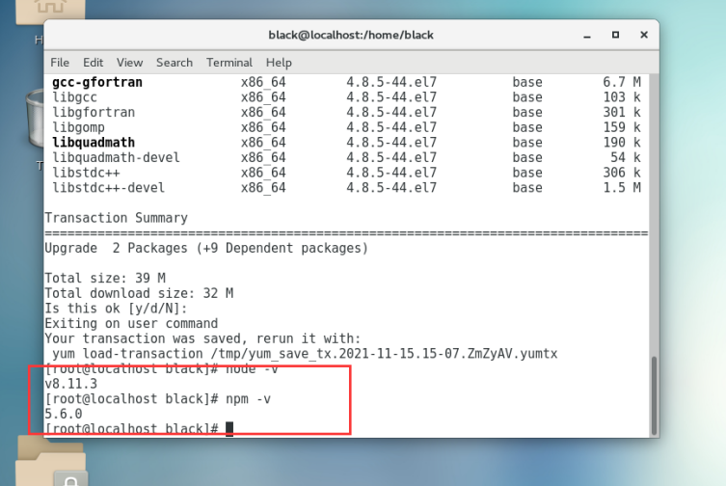Click the libgcc package row
The width and height of the screenshot is (726, 486).
[x=346, y=97]
